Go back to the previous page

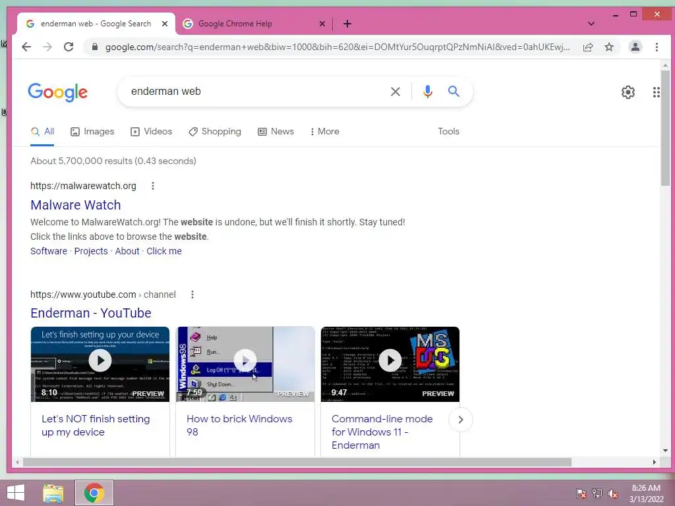(26, 47)
